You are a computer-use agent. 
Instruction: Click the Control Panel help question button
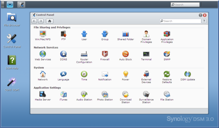(x=204, y=21)
